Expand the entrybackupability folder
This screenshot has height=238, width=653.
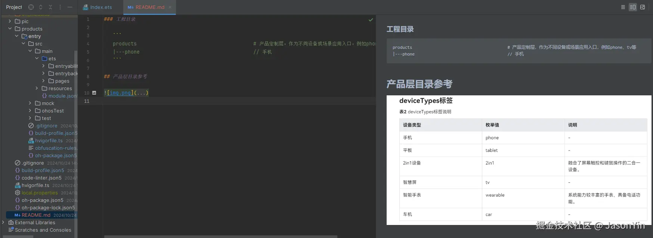(43, 73)
